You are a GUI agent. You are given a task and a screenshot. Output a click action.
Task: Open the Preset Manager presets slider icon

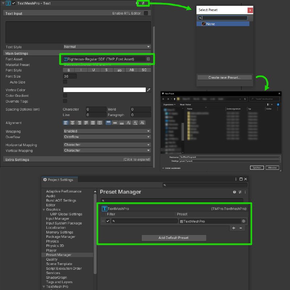point(240,192)
